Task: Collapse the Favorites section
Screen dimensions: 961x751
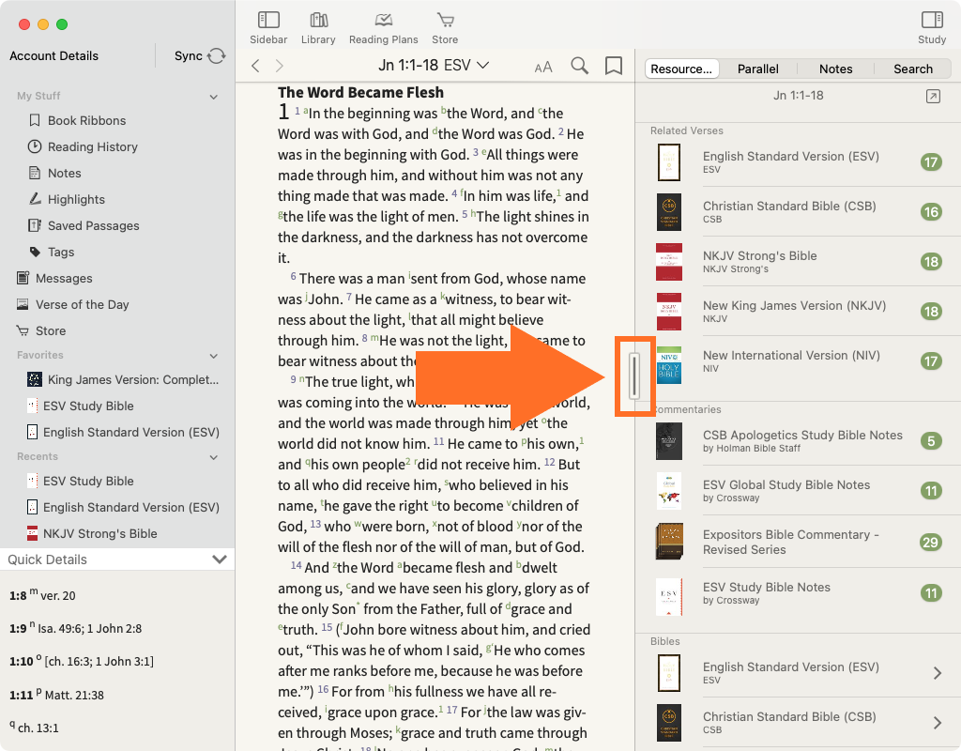Action: click(x=213, y=356)
